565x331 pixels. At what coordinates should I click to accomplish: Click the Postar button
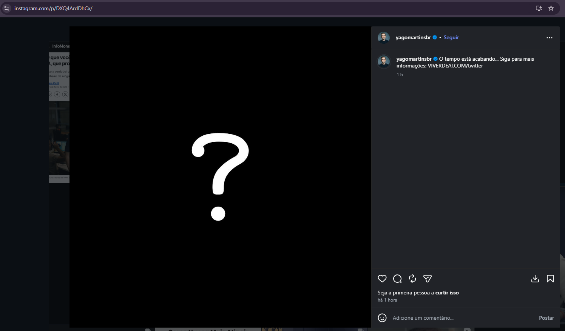546,318
